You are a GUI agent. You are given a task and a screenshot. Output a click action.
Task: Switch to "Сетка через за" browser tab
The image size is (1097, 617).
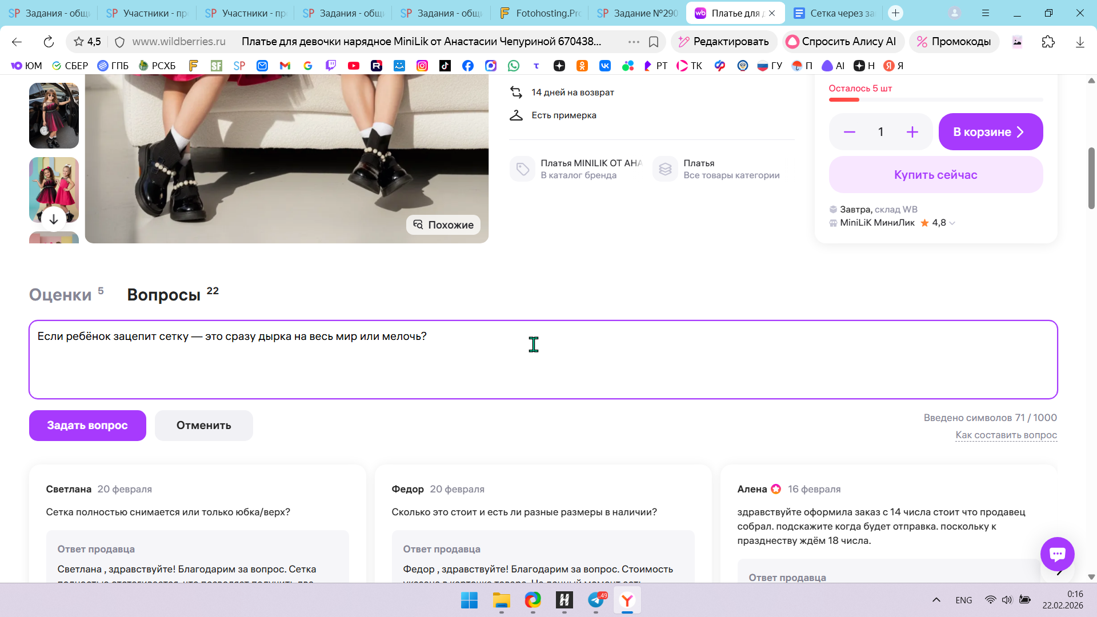click(x=834, y=13)
